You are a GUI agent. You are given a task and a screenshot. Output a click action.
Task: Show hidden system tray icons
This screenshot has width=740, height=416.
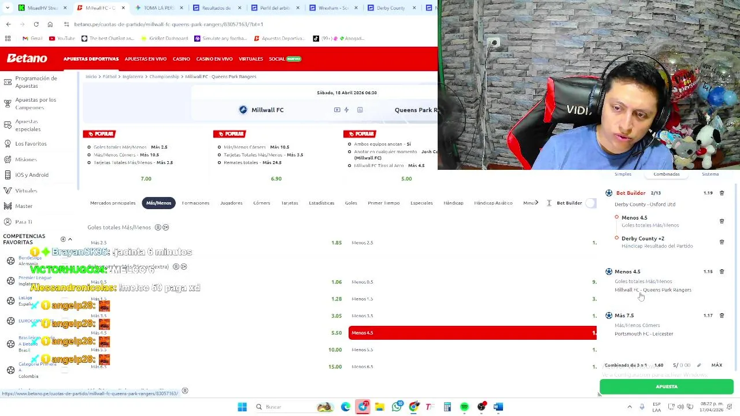630,407
